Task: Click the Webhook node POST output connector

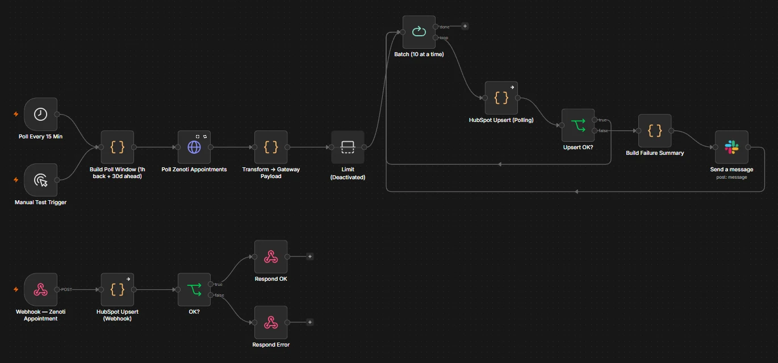Action: [x=57, y=289]
